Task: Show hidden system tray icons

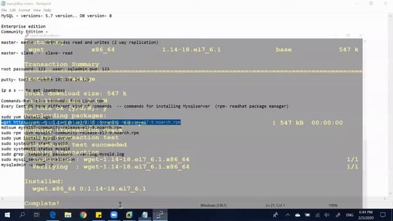Action: pos(287,215)
